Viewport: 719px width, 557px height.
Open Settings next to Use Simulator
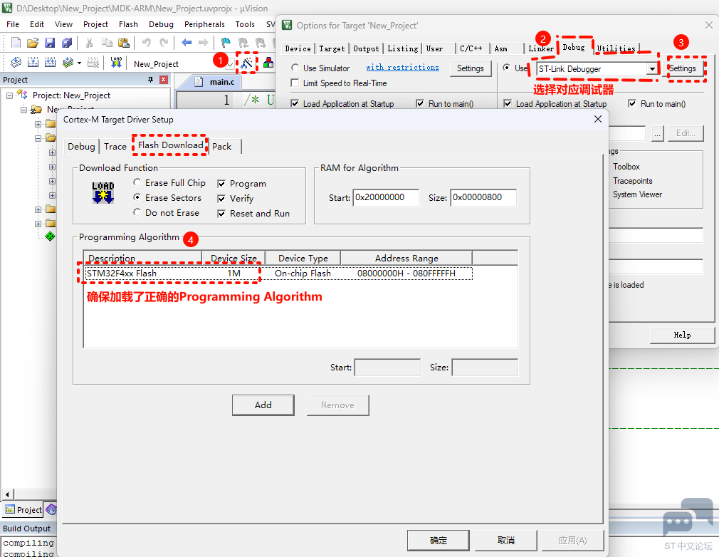point(471,68)
